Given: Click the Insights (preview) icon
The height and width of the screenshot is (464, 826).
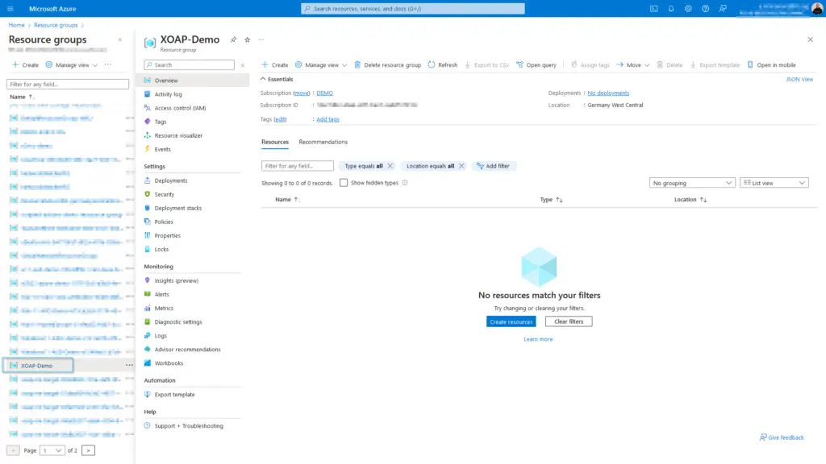Looking at the screenshot, I should 148,280.
